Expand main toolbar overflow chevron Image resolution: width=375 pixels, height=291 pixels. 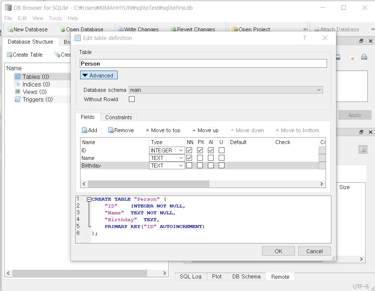(x=305, y=29)
